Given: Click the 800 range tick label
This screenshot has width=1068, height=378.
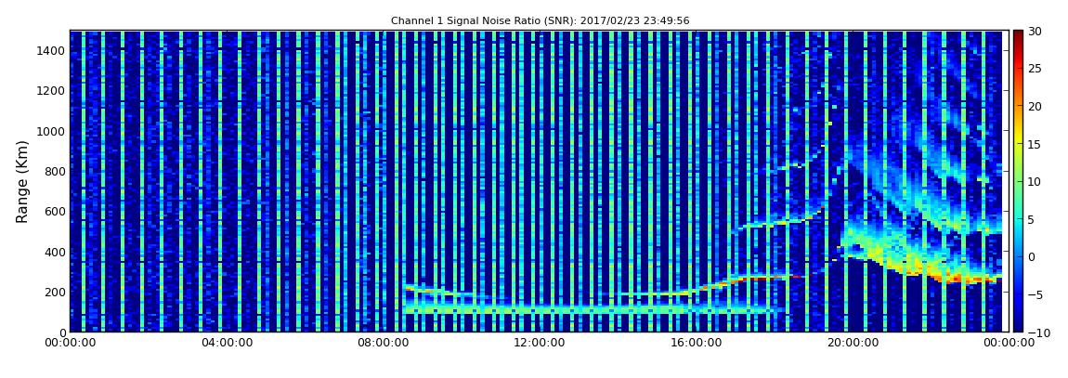Looking at the screenshot, I should pos(55,171).
